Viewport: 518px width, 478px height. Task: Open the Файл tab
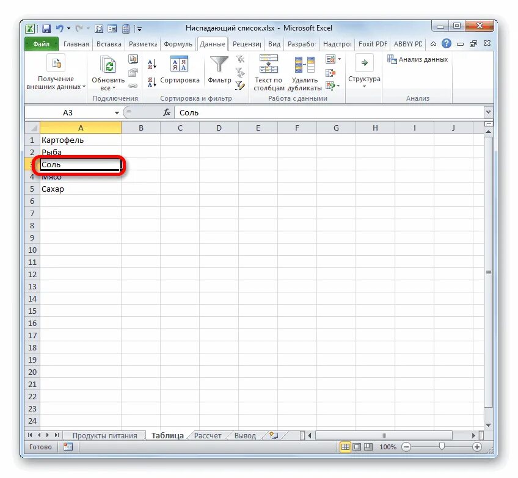(x=42, y=44)
